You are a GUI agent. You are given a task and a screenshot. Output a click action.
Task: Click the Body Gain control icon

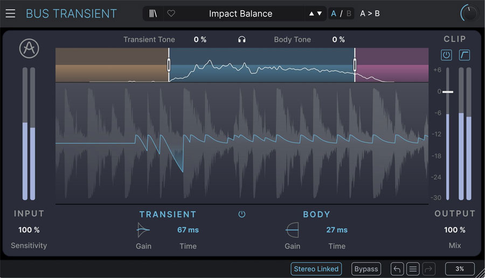point(292,230)
